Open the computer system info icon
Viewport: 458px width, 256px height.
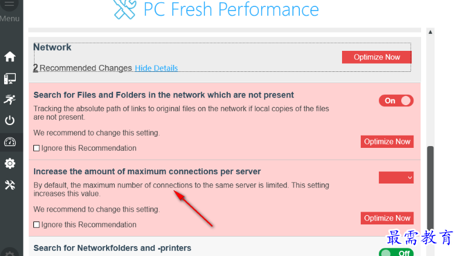[10, 78]
